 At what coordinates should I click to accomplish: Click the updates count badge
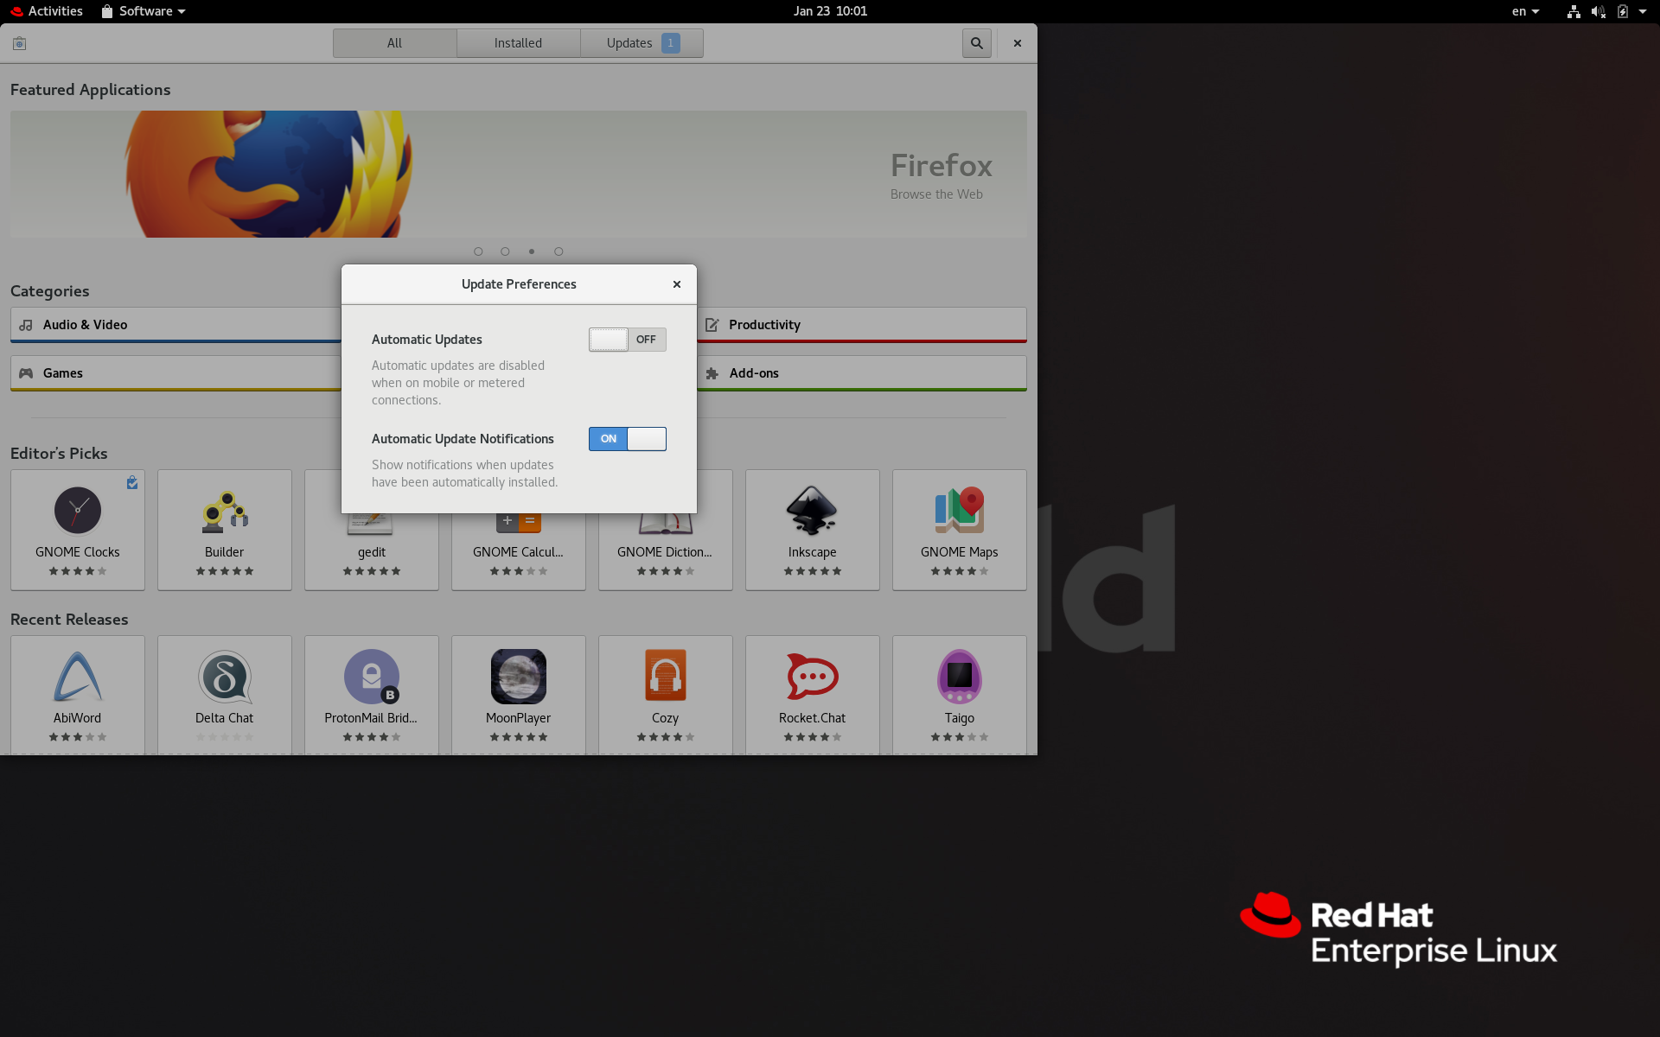click(671, 43)
